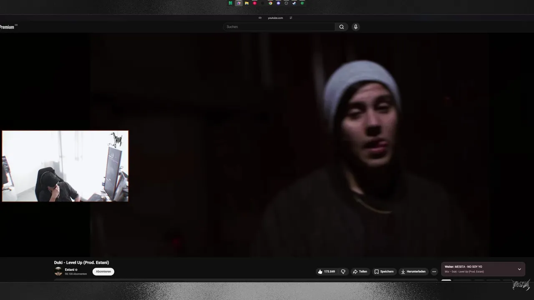Open Discord from the top dock
The height and width of the screenshot is (300, 534).
click(x=278, y=3)
